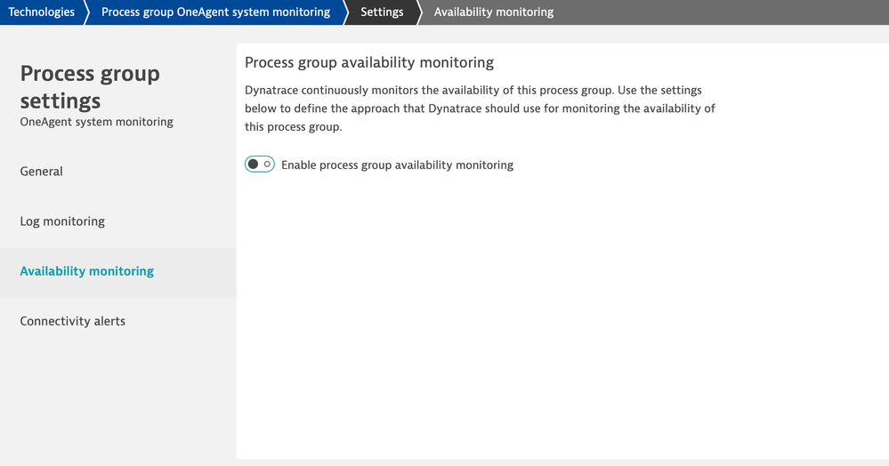
Task: Click the Dynatrace availability description paragraph
Action: tap(480, 108)
